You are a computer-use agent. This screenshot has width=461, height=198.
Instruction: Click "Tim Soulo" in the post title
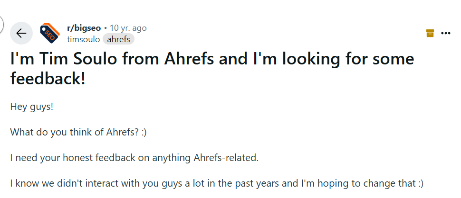click(x=78, y=60)
